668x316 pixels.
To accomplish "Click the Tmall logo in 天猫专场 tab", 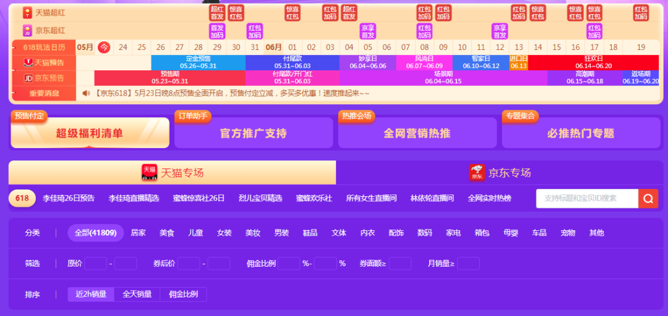I will 149,173.
